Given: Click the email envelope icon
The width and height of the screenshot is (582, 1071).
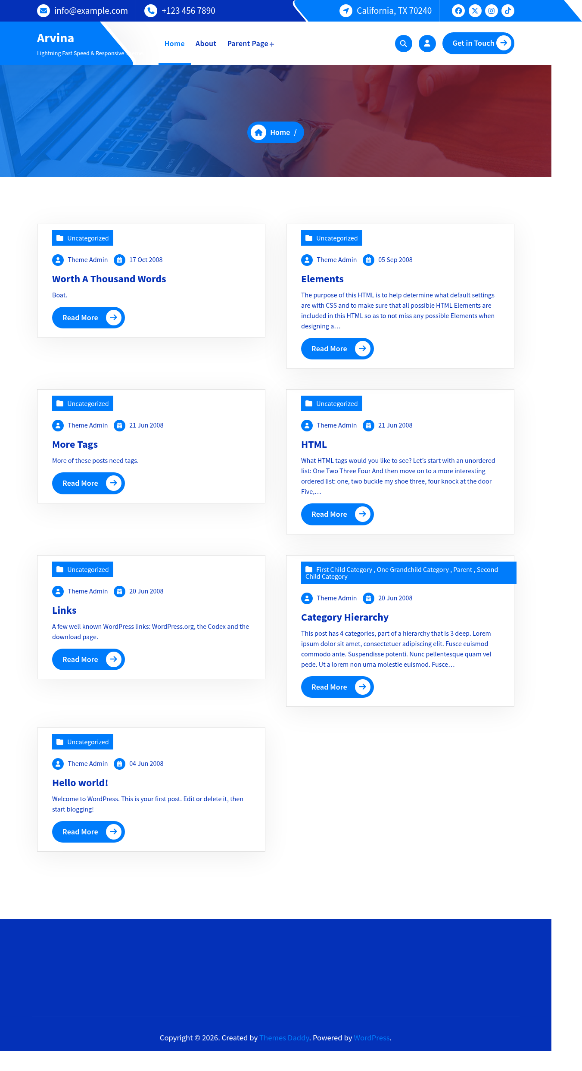Looking at the screenshot, I should pyautogui.click(x=44, y=11).
